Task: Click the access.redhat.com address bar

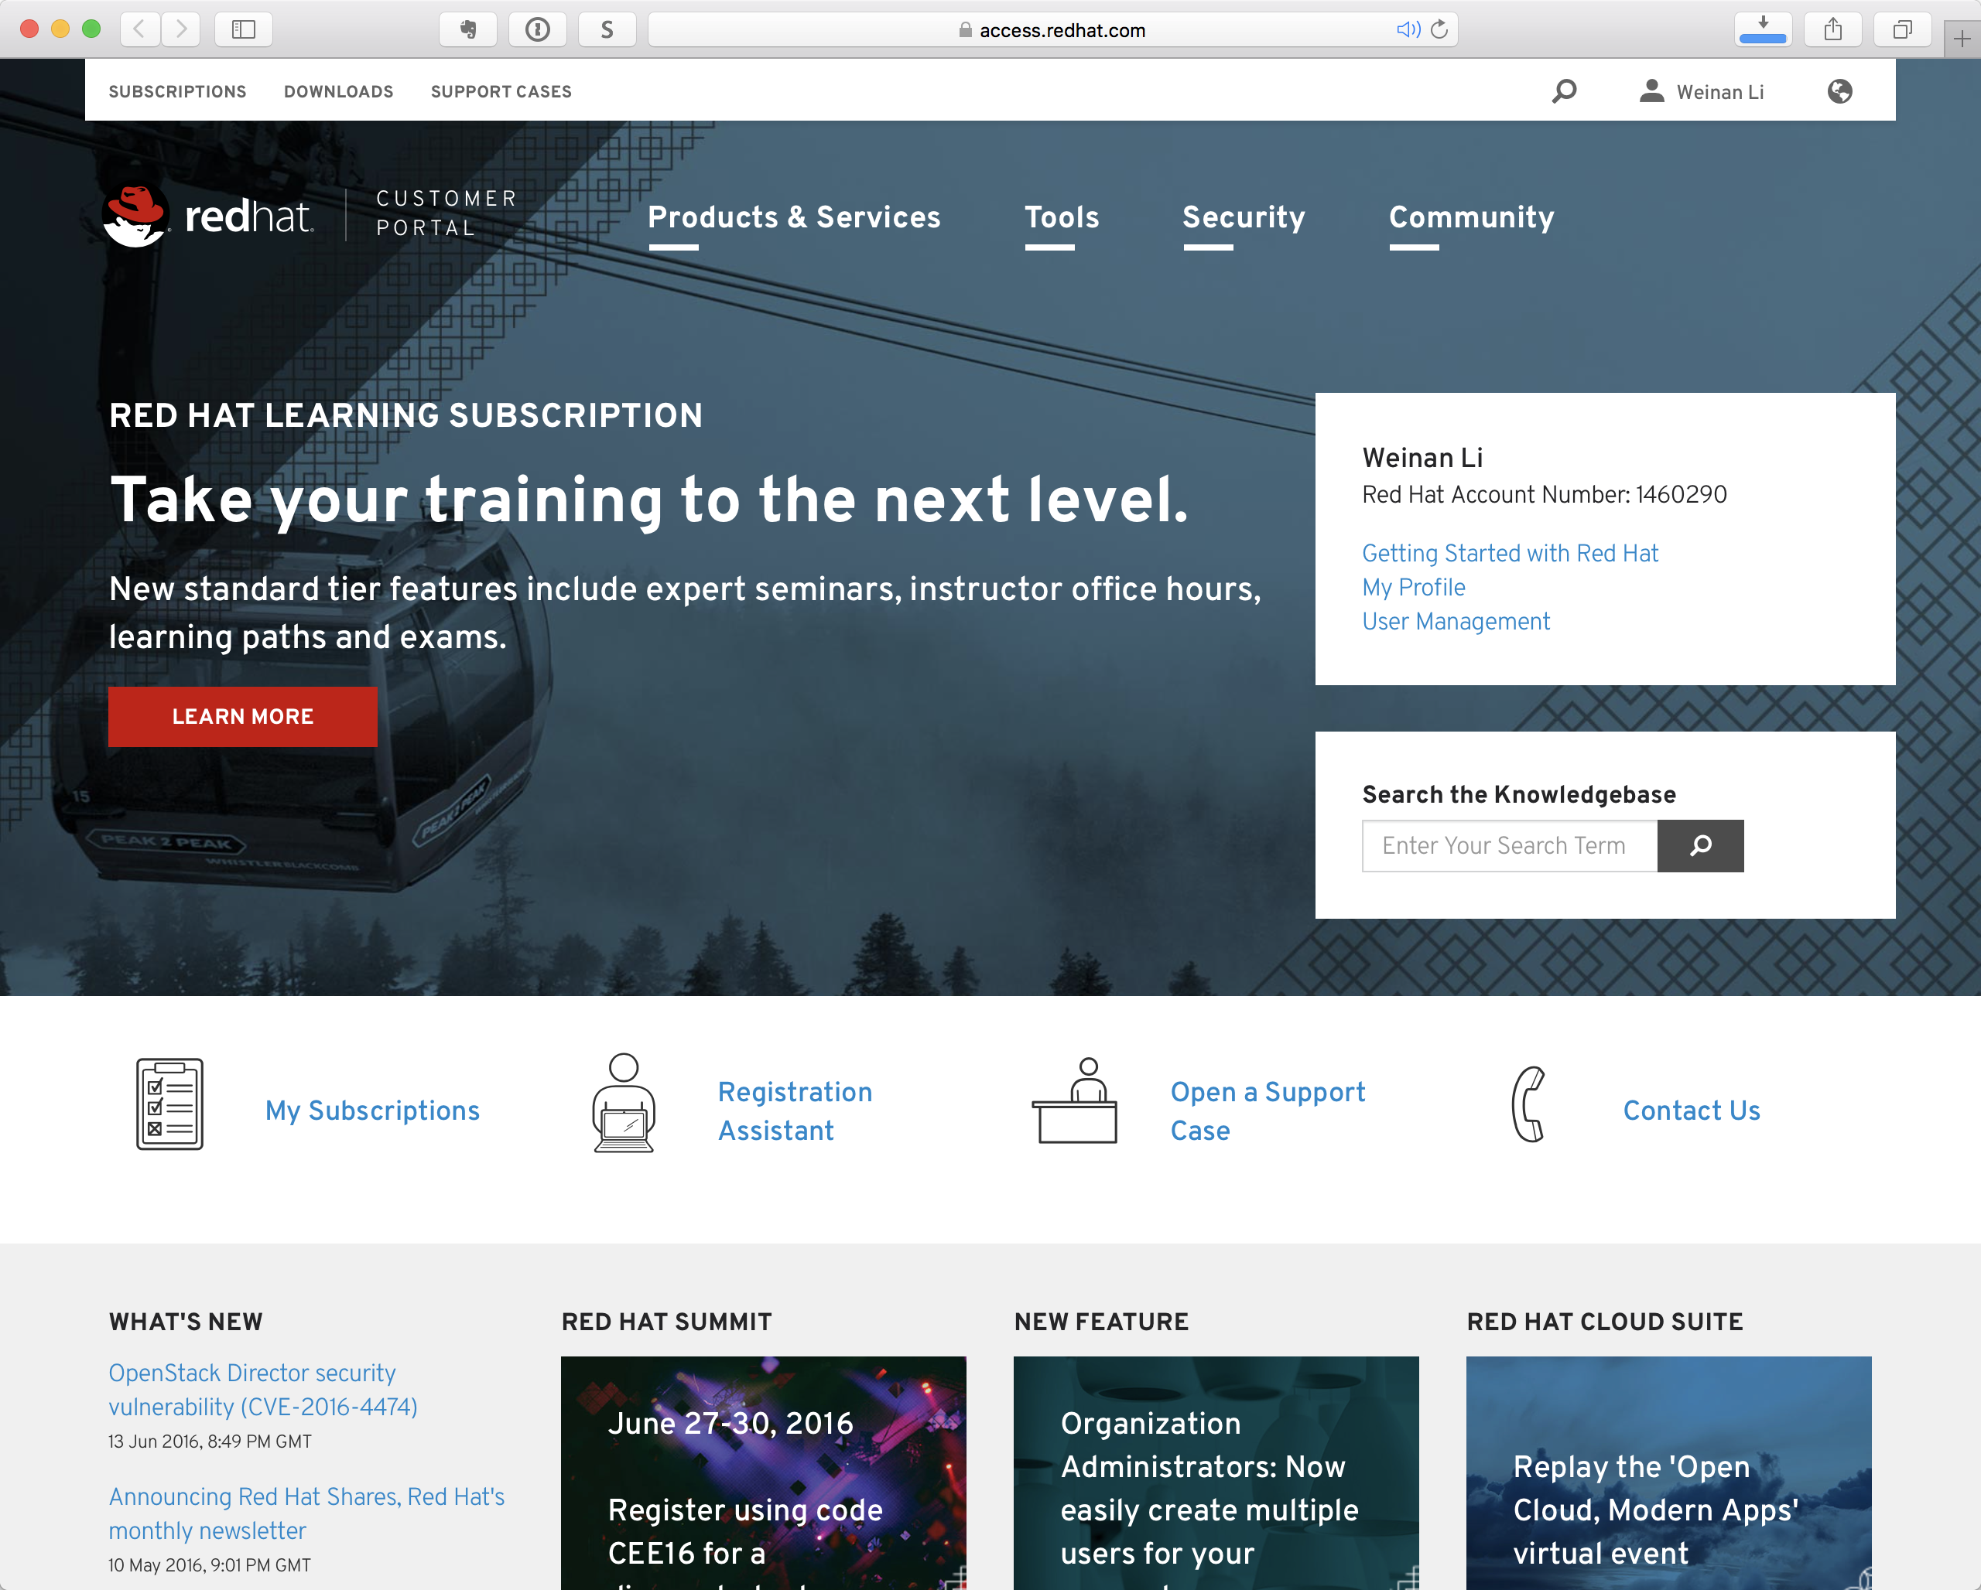Action: coord(1052,29)
